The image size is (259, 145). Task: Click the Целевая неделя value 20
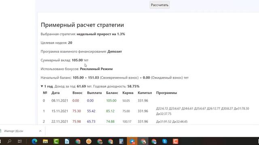click(x=70, y=43)
